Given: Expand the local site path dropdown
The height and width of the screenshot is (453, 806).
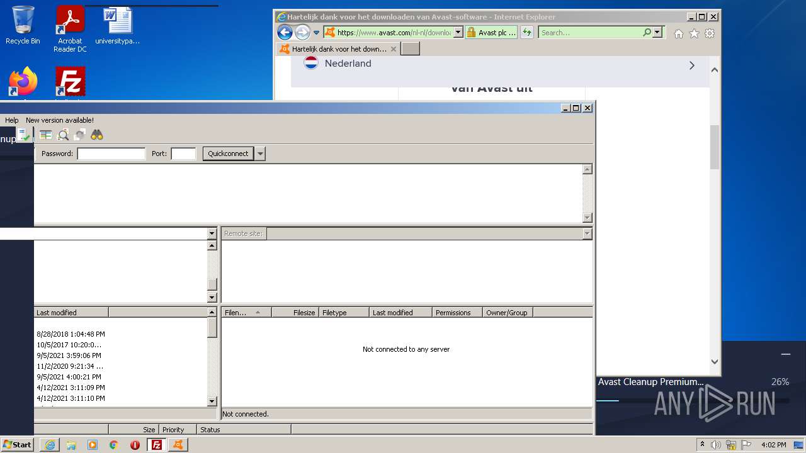Looking at the screenshot, I should (x=212, y=233).
